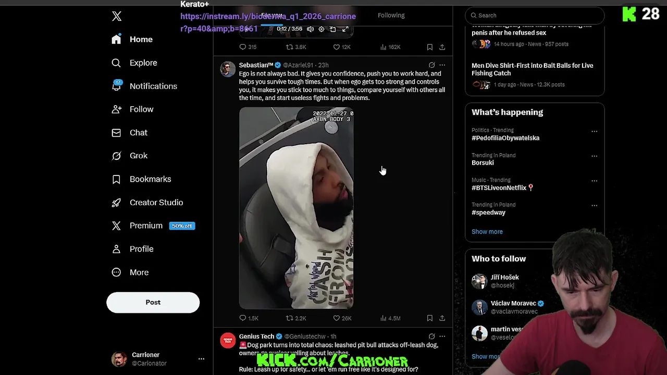
Task: Mute the video at 0:12 / 3:56
Action: click(310, 29)
